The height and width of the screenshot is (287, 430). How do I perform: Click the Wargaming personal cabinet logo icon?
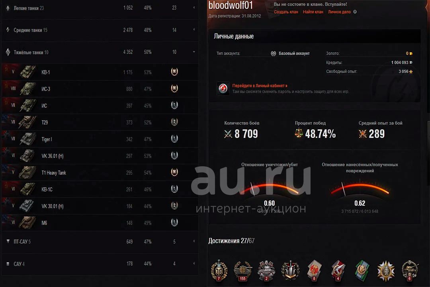[x=223, y=88]
